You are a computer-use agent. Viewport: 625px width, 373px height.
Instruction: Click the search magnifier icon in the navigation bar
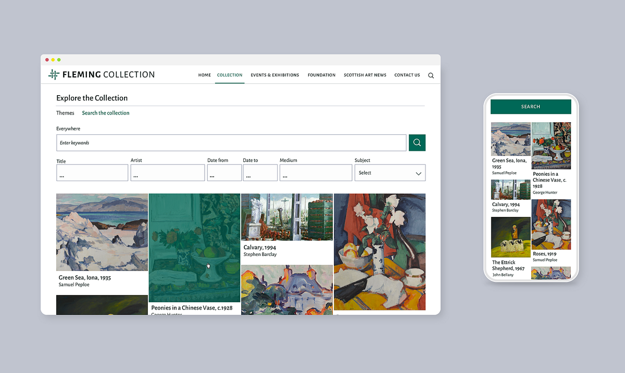431,75
